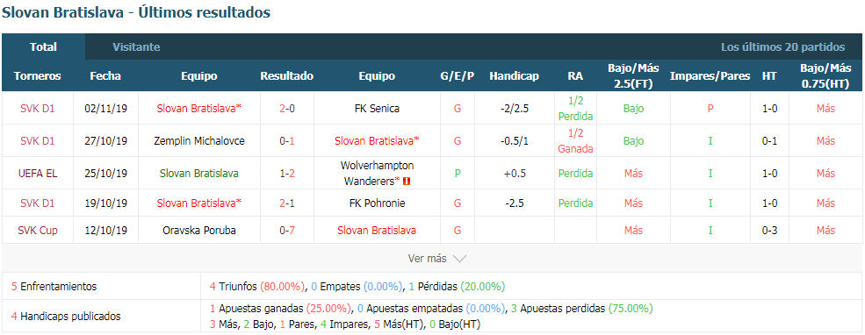
Task: Click the UEFA EL tournament link
Action: tap(38, 173)
